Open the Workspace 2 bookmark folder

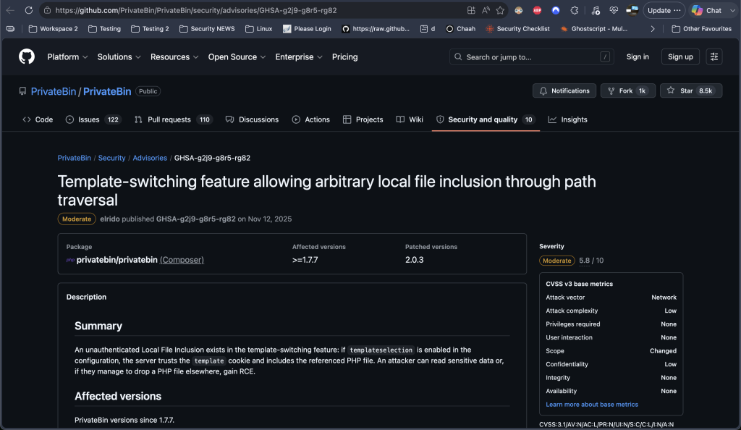[x=54, y=29]
